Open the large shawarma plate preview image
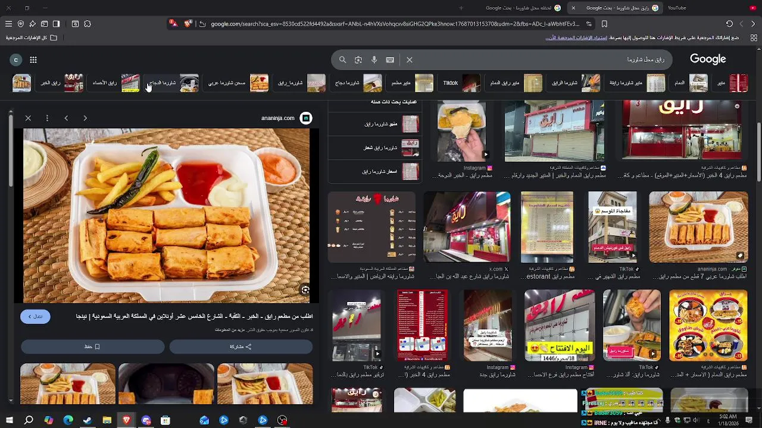The height and width of the screenshot is (428, 762). 167,215
